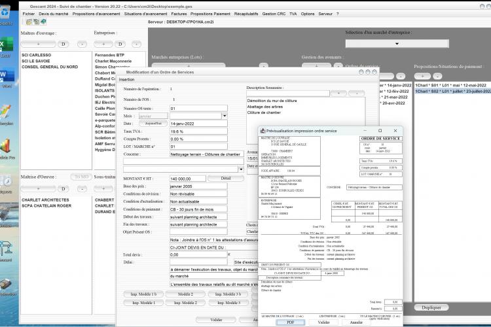Add an Entreprise with the + button
Viewport: 491px width, 327px height.
[103, 44]
